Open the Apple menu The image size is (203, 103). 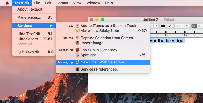[x=7, y=3]
